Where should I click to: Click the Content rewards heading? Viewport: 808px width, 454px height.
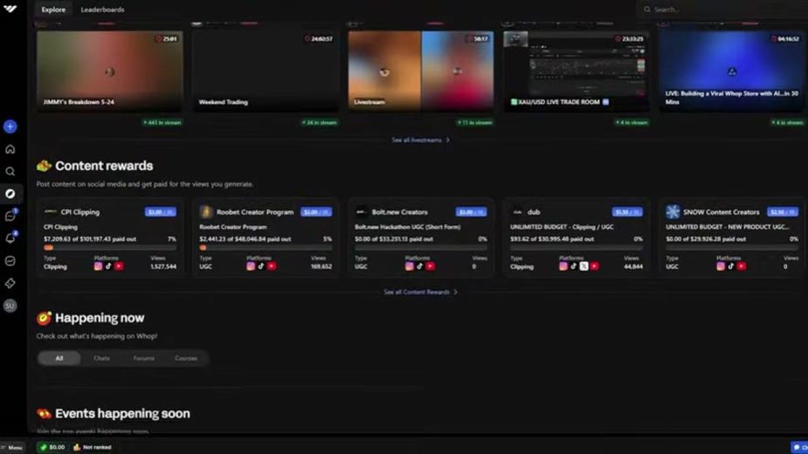104,166
